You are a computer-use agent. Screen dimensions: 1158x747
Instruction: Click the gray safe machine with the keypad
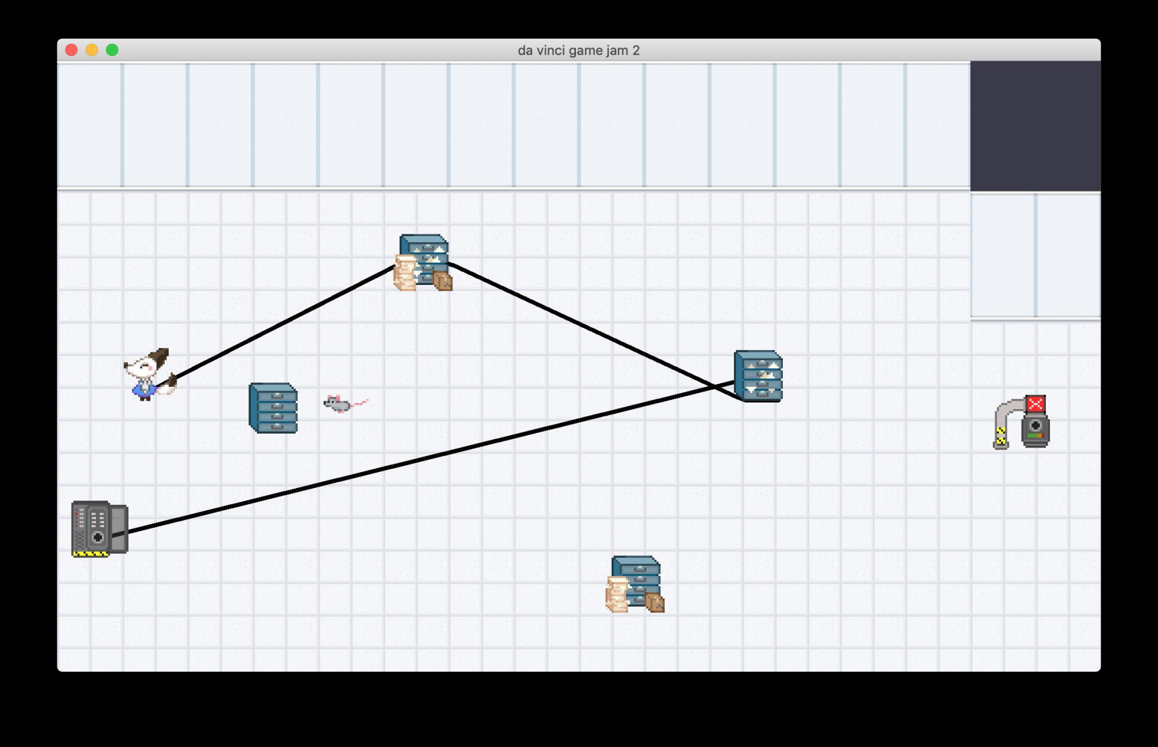point(100,529)
